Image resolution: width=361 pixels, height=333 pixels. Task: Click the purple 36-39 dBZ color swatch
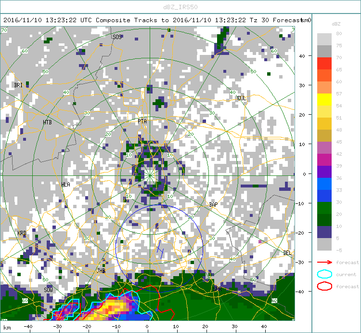tap(324, 172)
